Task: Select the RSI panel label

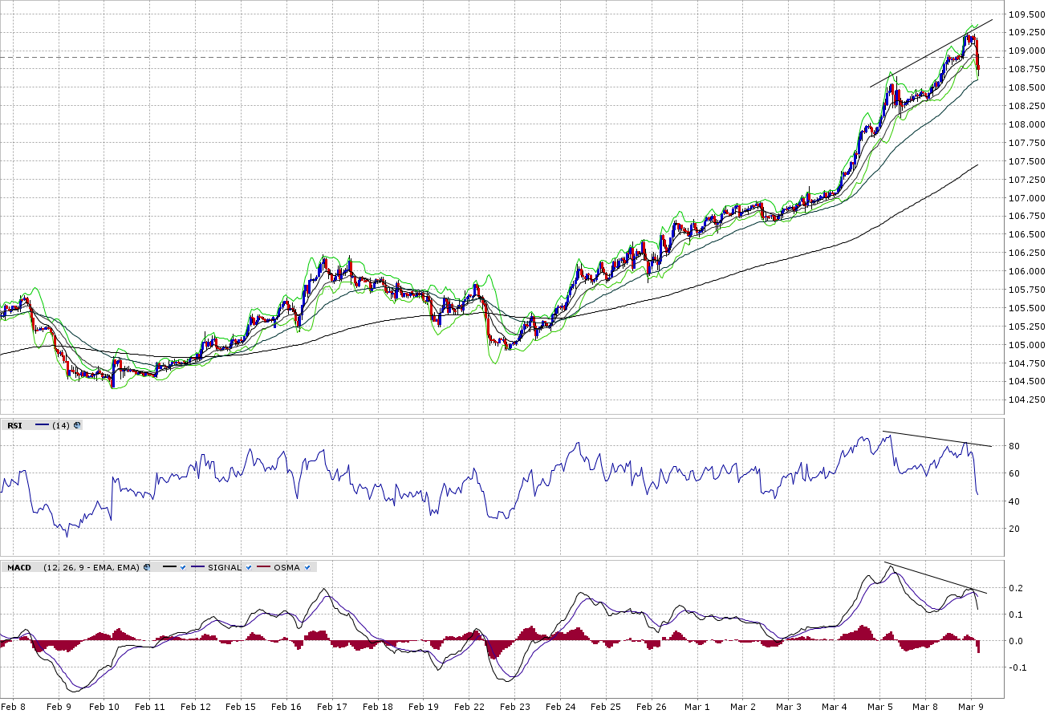Action: [14, 425]
